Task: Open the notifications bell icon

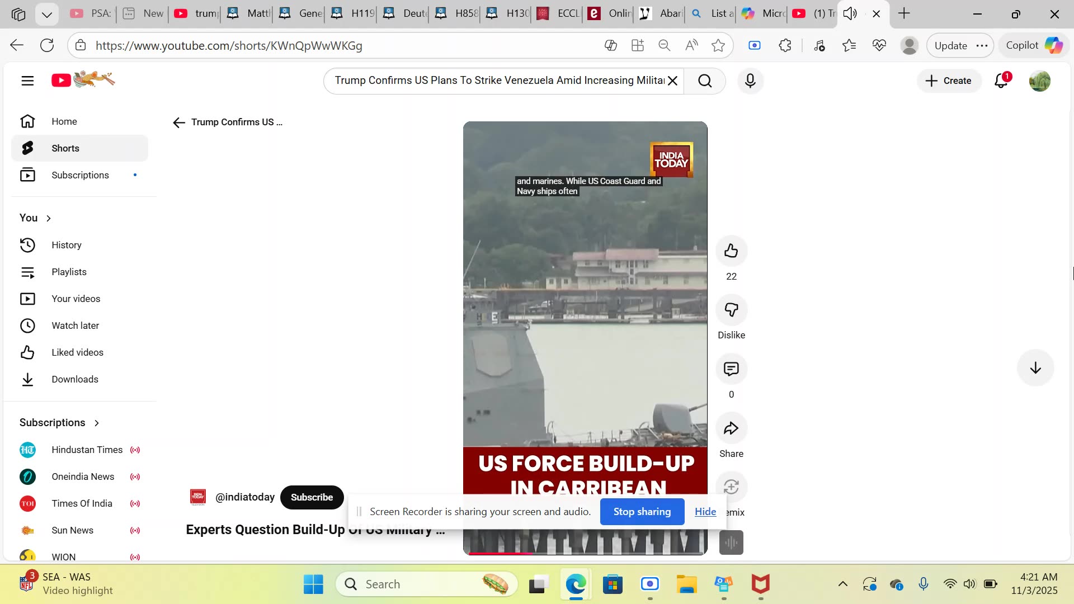Action: (1001, 81)
